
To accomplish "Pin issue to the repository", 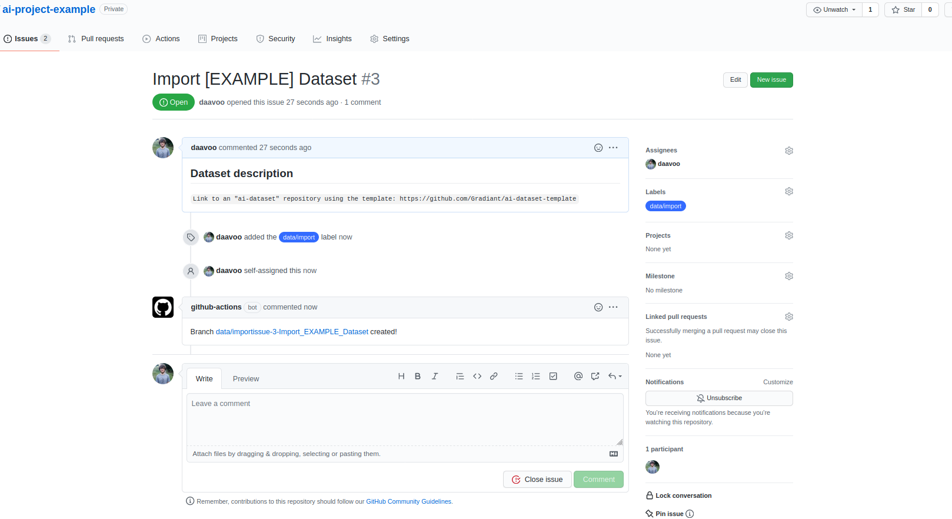I will (x=664, y=514).
